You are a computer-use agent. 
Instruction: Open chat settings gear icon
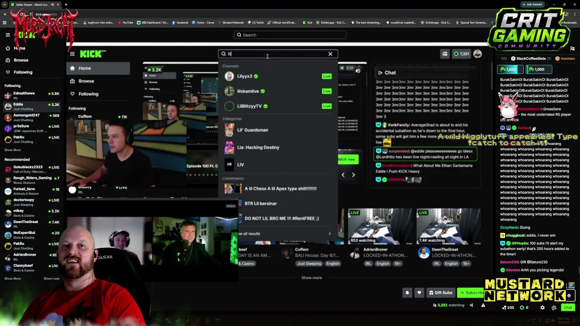click(x=542, y=308)
